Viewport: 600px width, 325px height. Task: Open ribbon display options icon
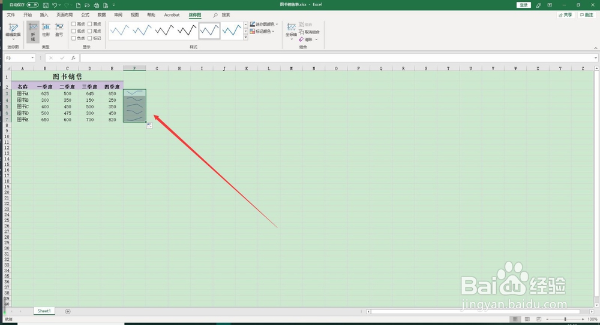pos(550,5)
